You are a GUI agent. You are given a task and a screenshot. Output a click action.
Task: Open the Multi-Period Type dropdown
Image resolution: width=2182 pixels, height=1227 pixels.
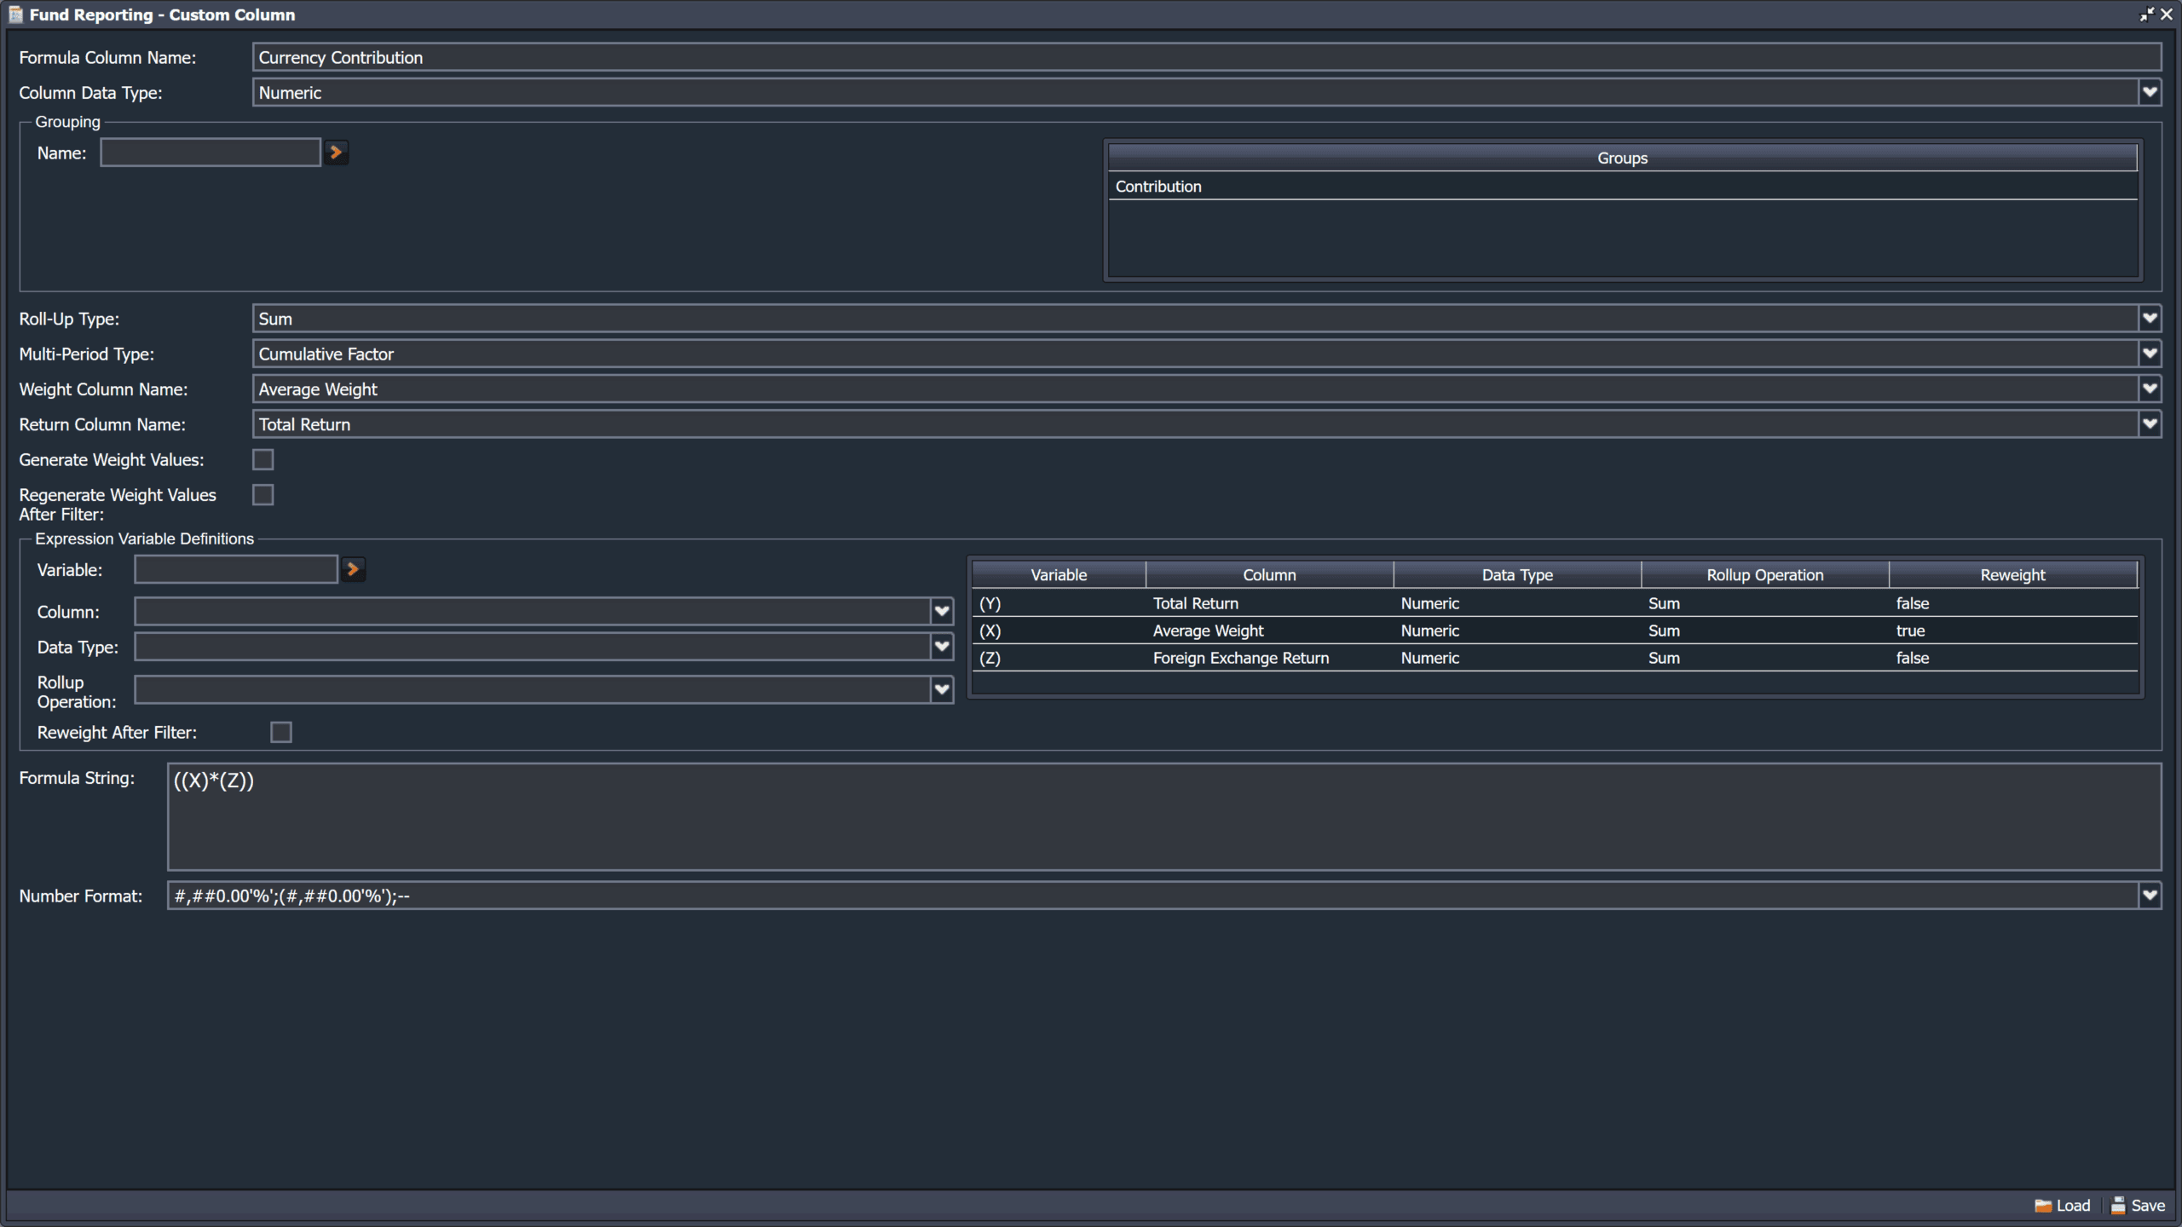[x=2150, y=354]
